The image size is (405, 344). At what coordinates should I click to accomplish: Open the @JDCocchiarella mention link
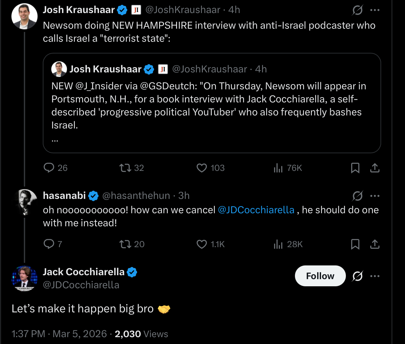coord(256,210)
